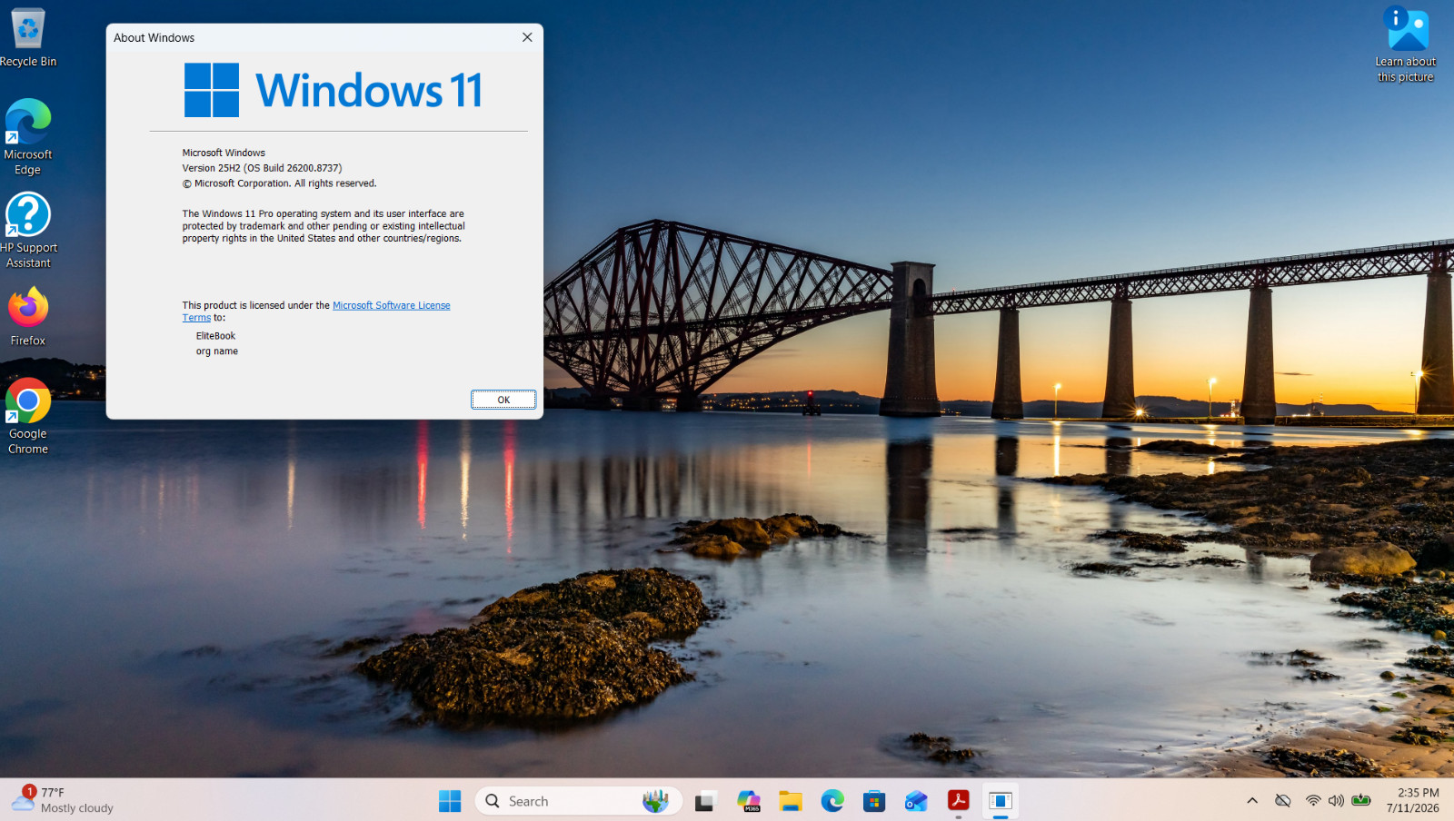Click the Learn about this picture icon
The image size is (1454, 821).
1406,45
